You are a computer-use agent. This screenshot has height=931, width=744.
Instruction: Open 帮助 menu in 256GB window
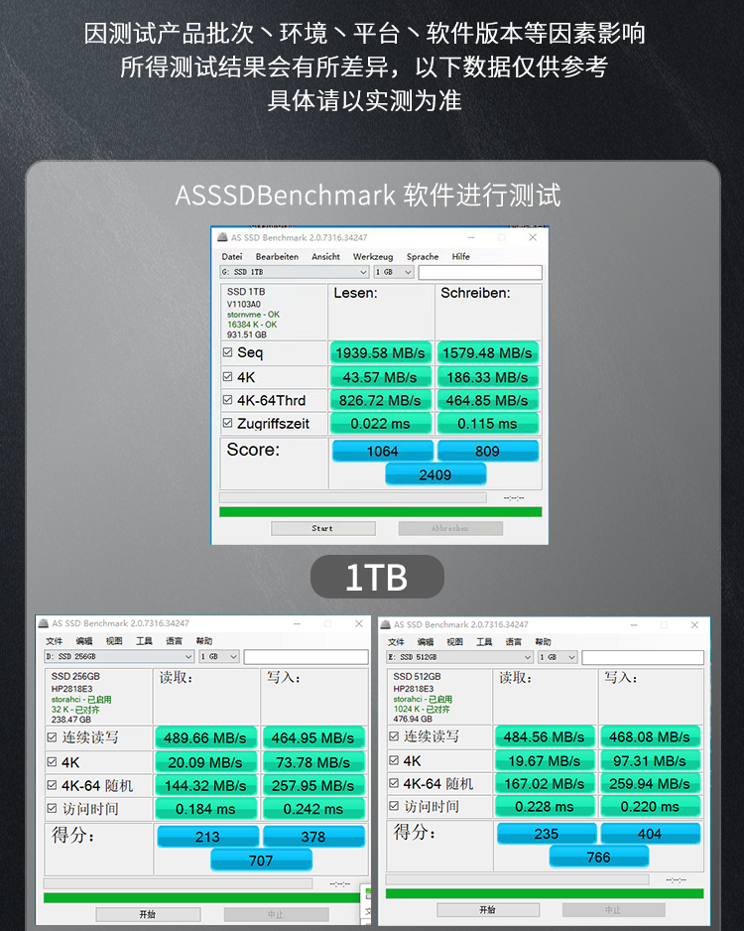pyautogui.click(x=204, y=641)
